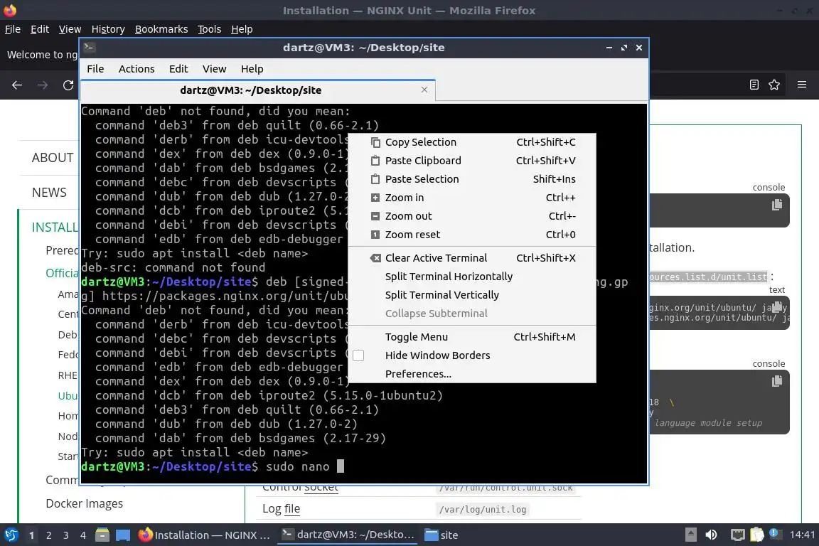Screen dimensions: 819x546
Task: Click /var/log/unit.log path text
Action: [x=482, y=510]
